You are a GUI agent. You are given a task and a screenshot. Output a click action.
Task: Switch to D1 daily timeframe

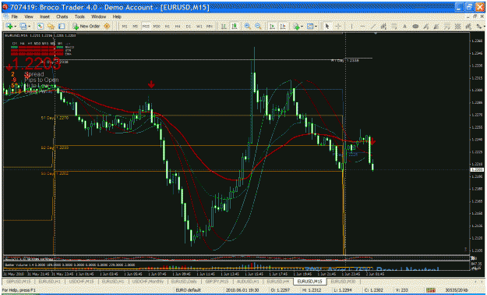coord(189,27)
